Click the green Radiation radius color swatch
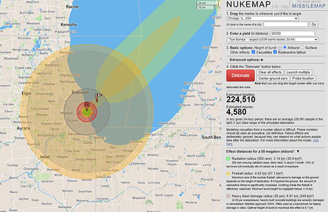 click(x=229, y=158)
